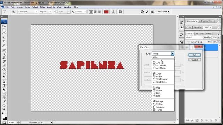Select the Rectangular Marquee tool
Screen dimensions: 223x125
coord(4,30)
